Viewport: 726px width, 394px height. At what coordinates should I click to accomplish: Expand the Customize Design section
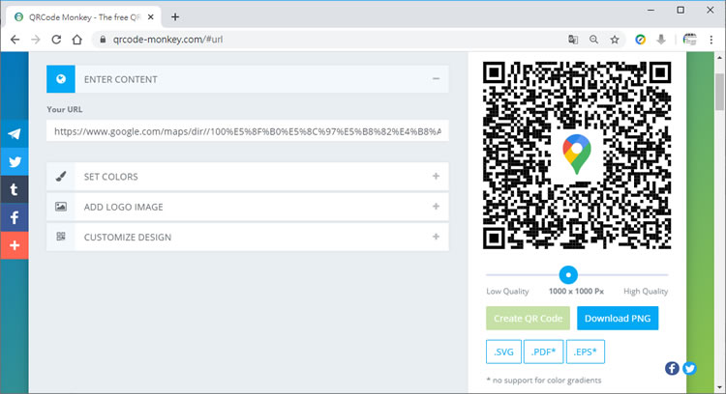(436, 237)
